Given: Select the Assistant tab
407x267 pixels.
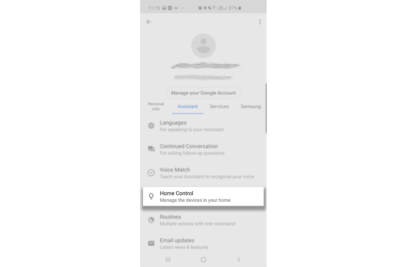Looking at the screenshot, I should pos(187,106).
